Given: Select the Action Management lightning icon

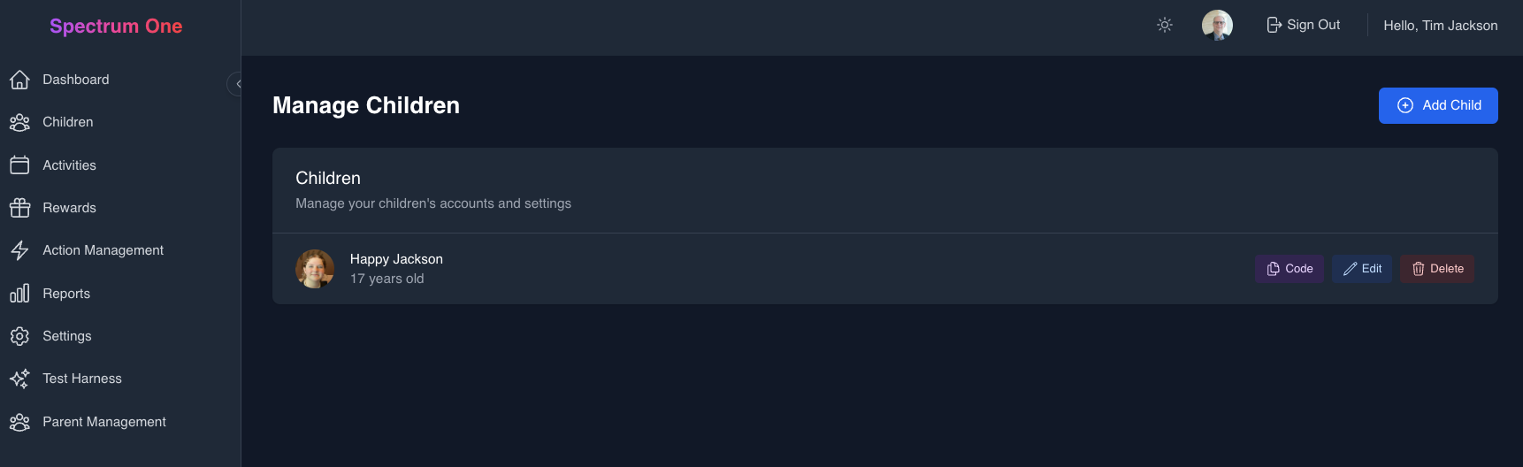Looking at the screenshot, I should [19, 250].
